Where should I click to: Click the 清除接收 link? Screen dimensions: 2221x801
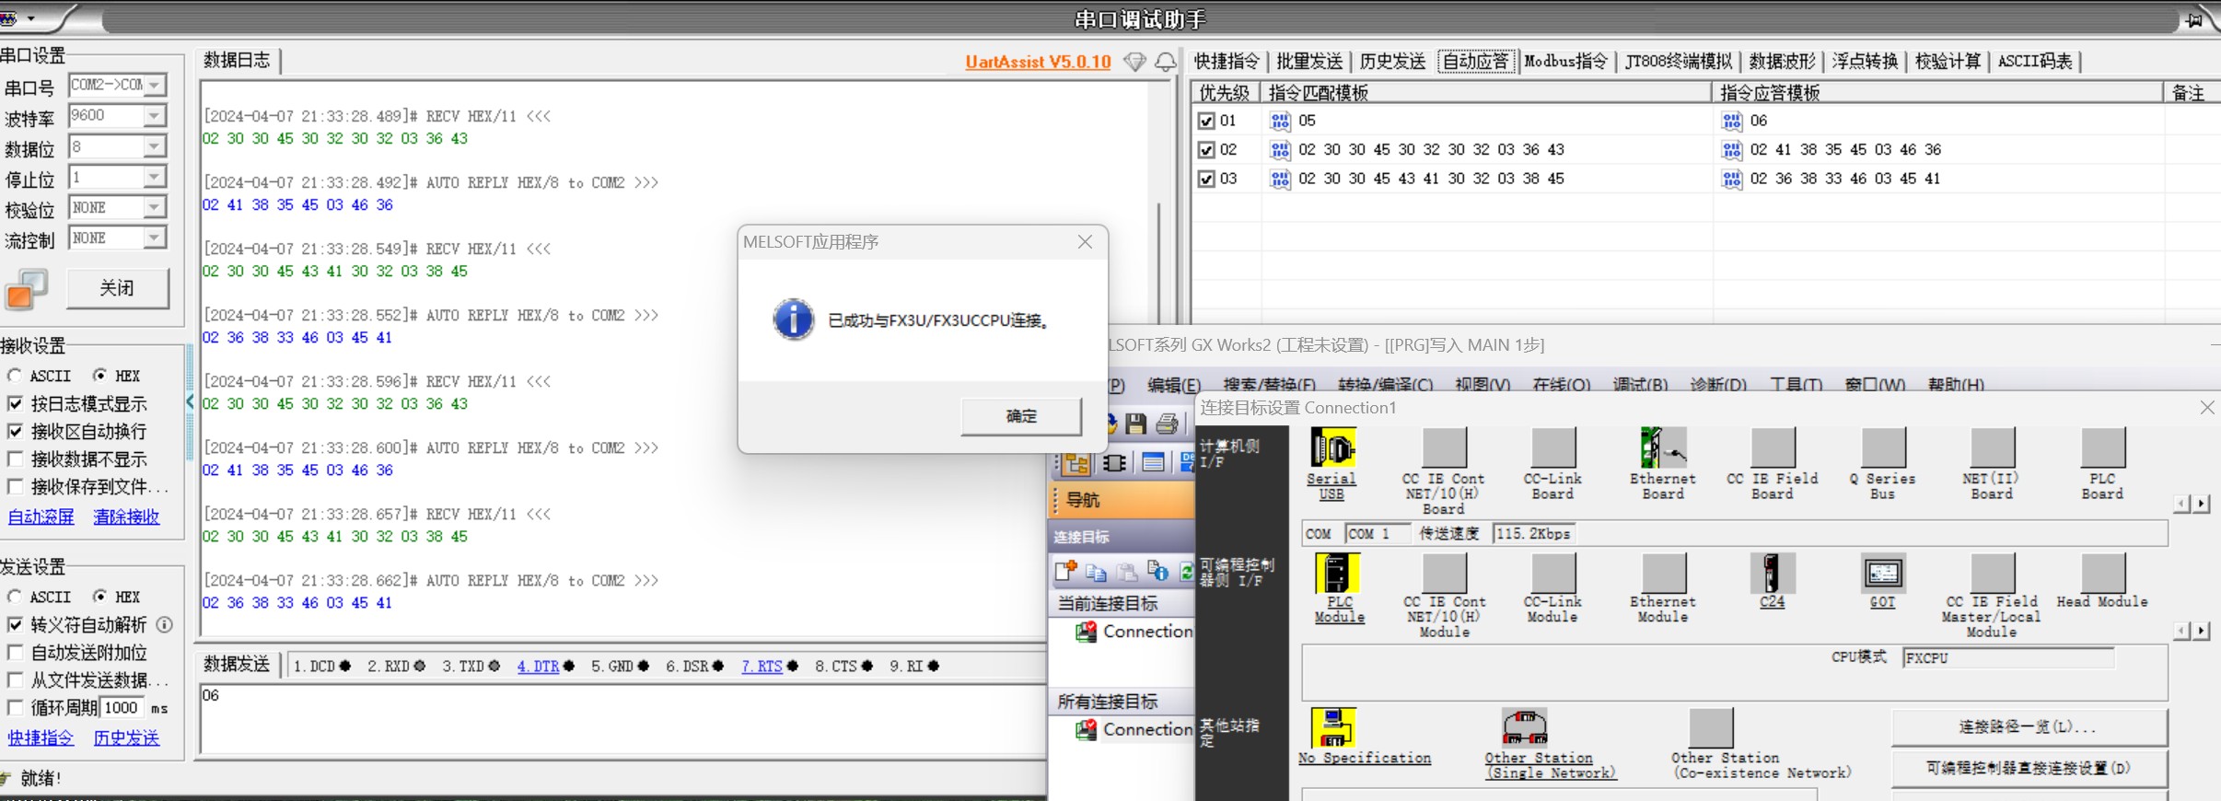coord(126,517)
